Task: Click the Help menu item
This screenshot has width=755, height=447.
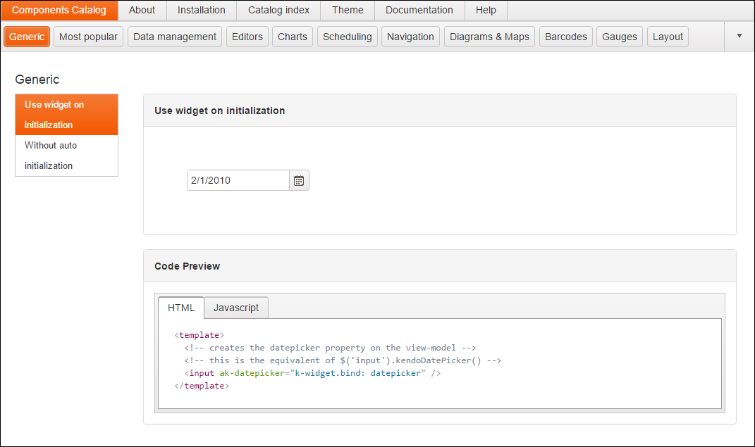Action: point(486,10)
